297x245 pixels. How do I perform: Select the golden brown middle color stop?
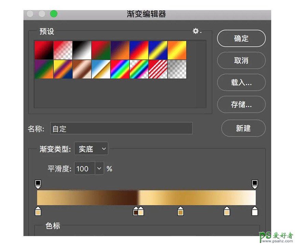(x=181, y=211)
